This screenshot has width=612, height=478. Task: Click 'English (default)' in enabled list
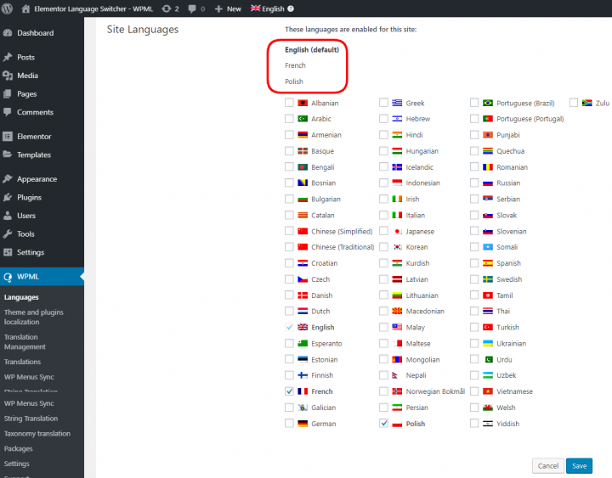[312, 49]
